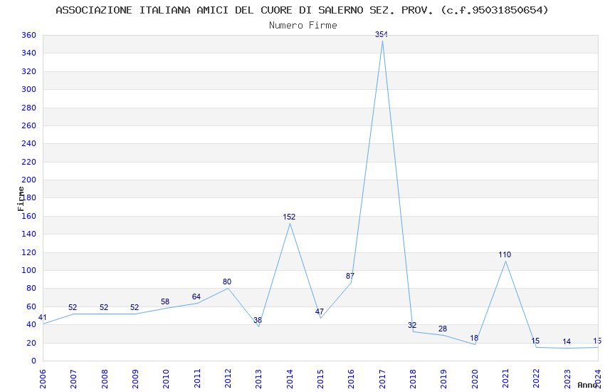The image size is (605, 392).
Task: Click the 41 data label for 2006
Action: pos(42,318)
